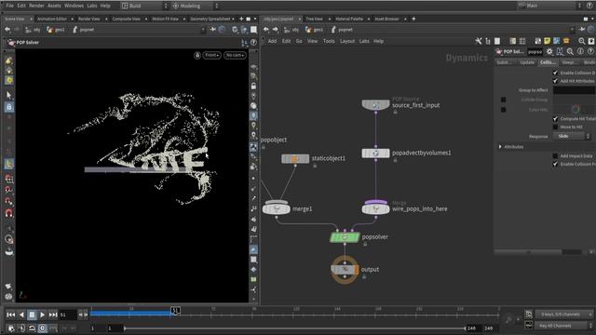This screenshot has height=335, width=596.
Task: Add a sticky note in network editor
Action: (547, 41)
